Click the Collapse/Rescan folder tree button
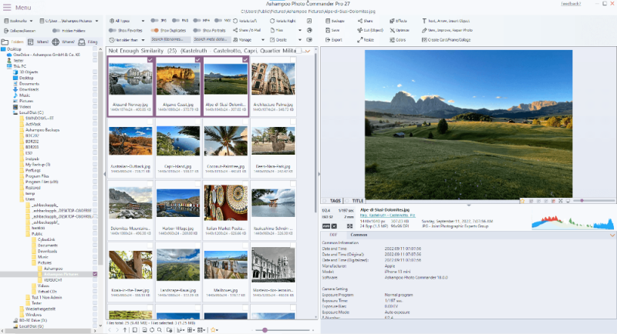 20,31
